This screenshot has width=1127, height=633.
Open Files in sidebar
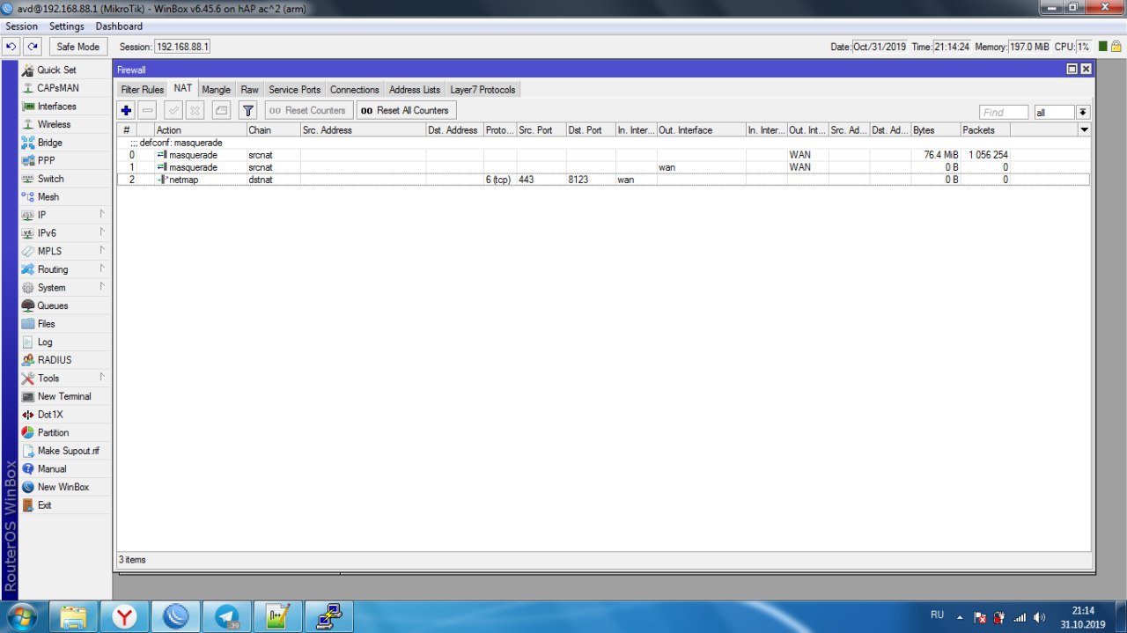point(66,324)
